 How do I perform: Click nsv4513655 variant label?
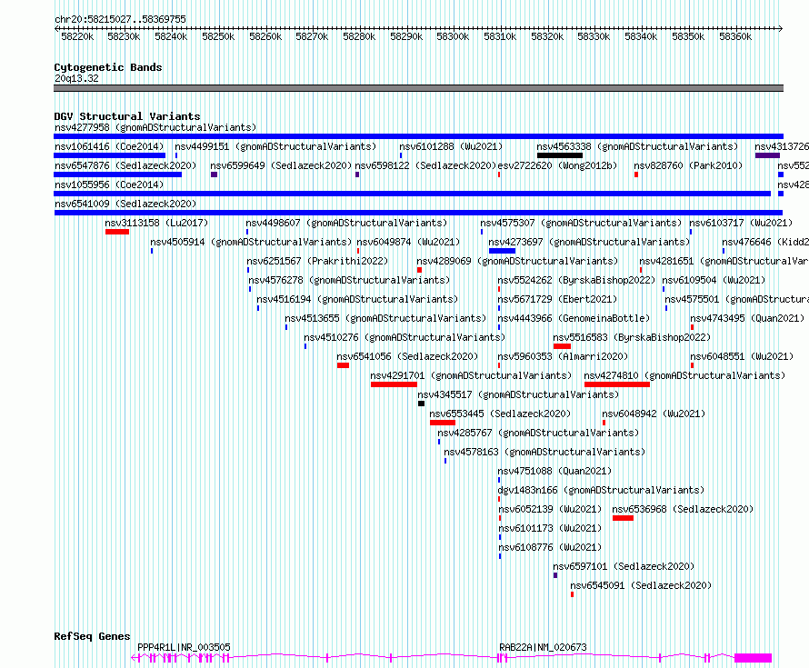386,318
